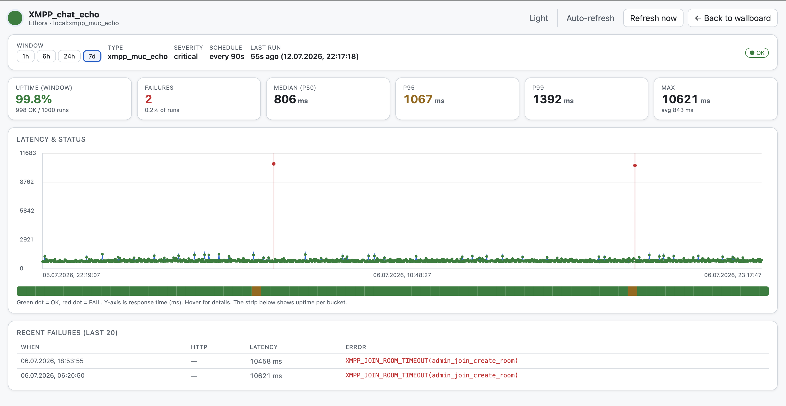Click the Max 10621 ms value
The image size is (786, 406).
click(686, 99)
